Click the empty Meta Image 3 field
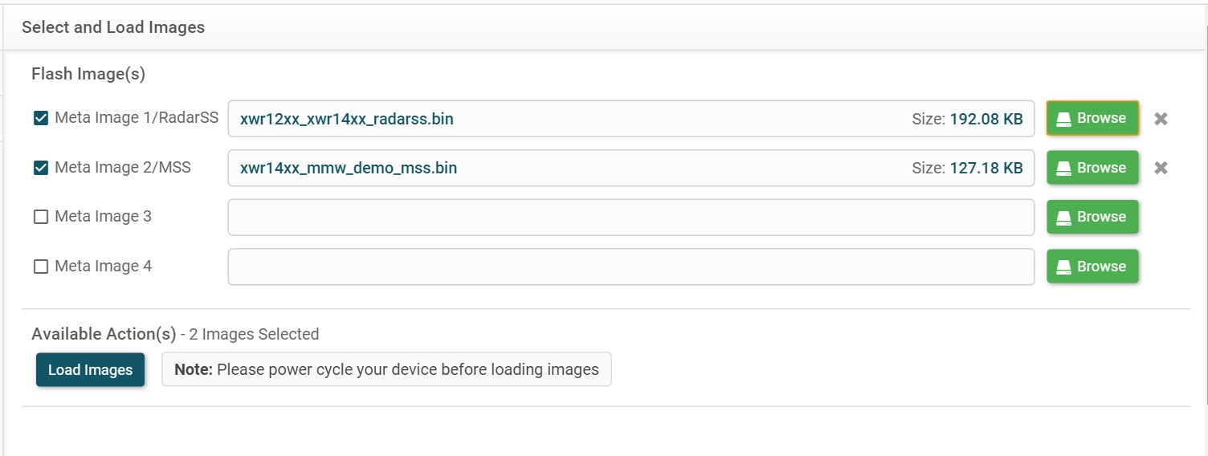1208x456 pixels. 631,218
